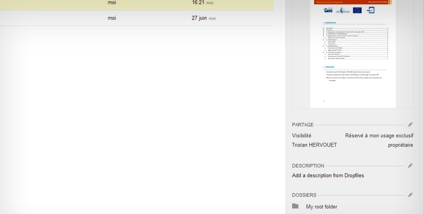The height and width of the screenshot is (214, 424).
Task: Select the file row dated 27 juin
Action: tap(143, 18)
